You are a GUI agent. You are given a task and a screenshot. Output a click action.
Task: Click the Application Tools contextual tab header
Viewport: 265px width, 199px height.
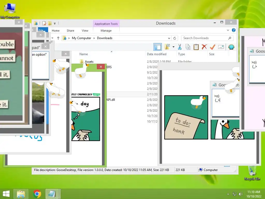pyautogui.click(x=106, y=24)
